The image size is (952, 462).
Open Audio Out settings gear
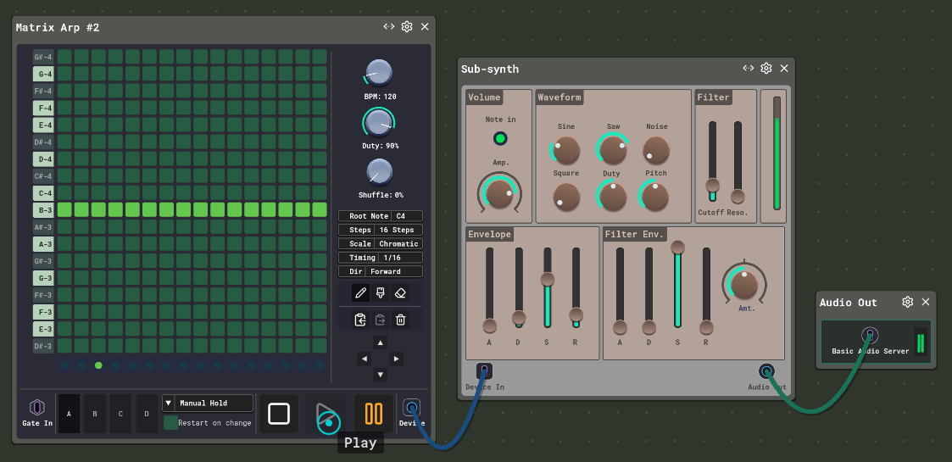[908, 302]
